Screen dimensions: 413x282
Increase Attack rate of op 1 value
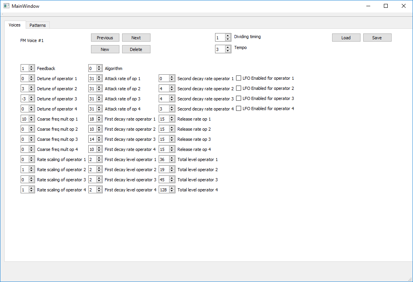coord(99,77)
